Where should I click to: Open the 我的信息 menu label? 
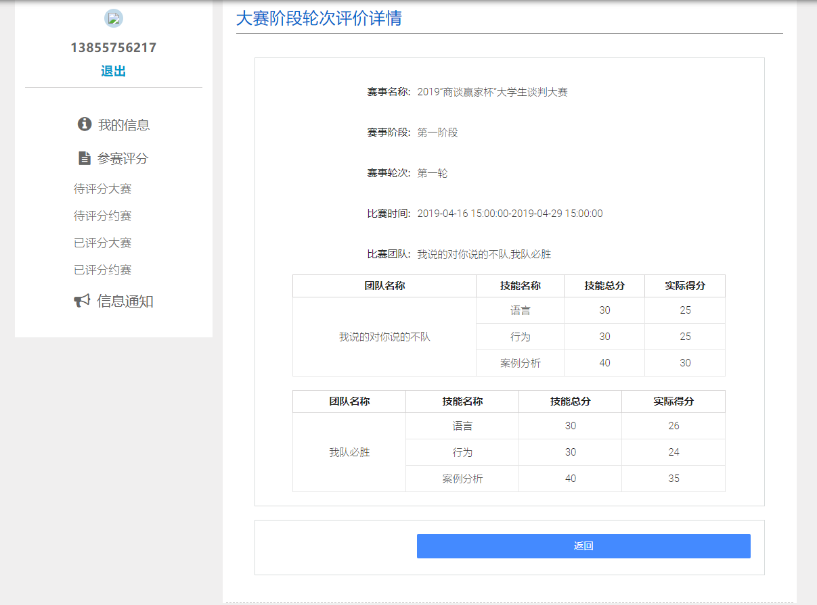click(124, 125)
